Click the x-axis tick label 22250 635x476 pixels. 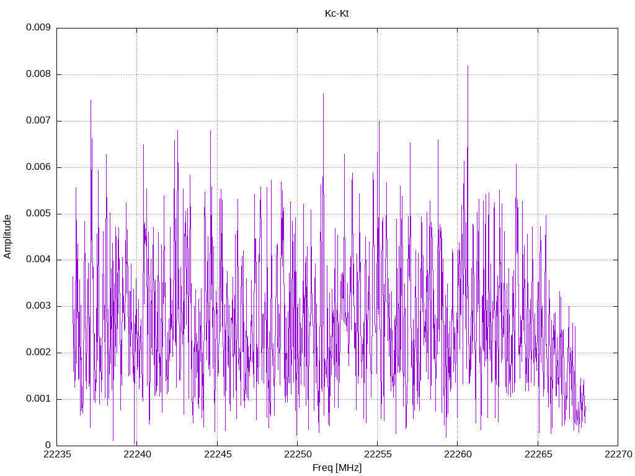(x=297, y=454)
